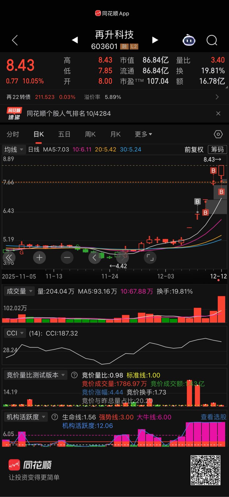Tap the G marker near 11-05 candles
The width and height of the screenshot is (229, 497).
(21, 252)
